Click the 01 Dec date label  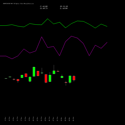[61, 119]
